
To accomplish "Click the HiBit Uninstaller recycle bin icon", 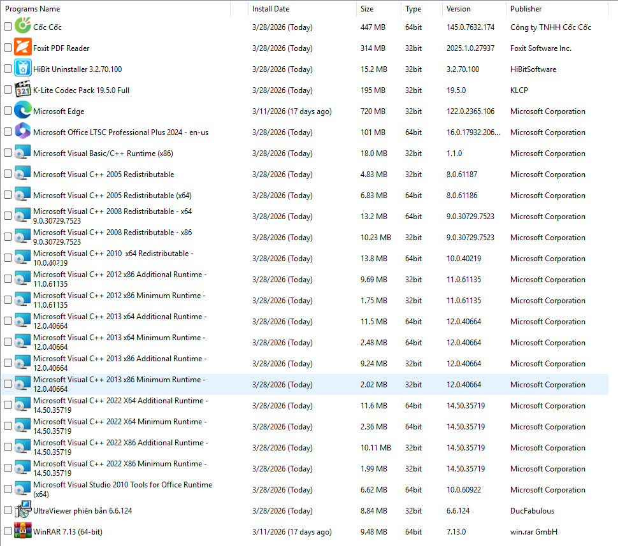I will tap(23, 69).
